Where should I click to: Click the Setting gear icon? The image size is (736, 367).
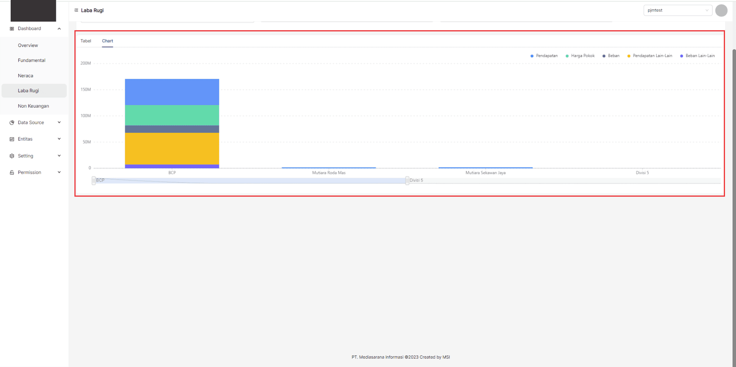(x=12, y=156)
